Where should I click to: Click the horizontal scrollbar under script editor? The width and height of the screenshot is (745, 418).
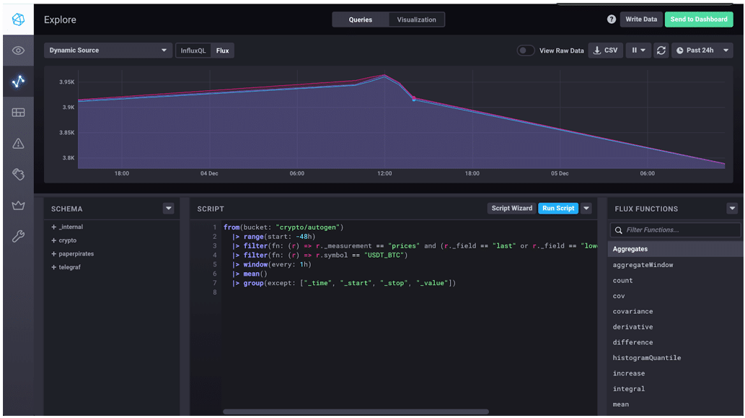click(356, 412)
